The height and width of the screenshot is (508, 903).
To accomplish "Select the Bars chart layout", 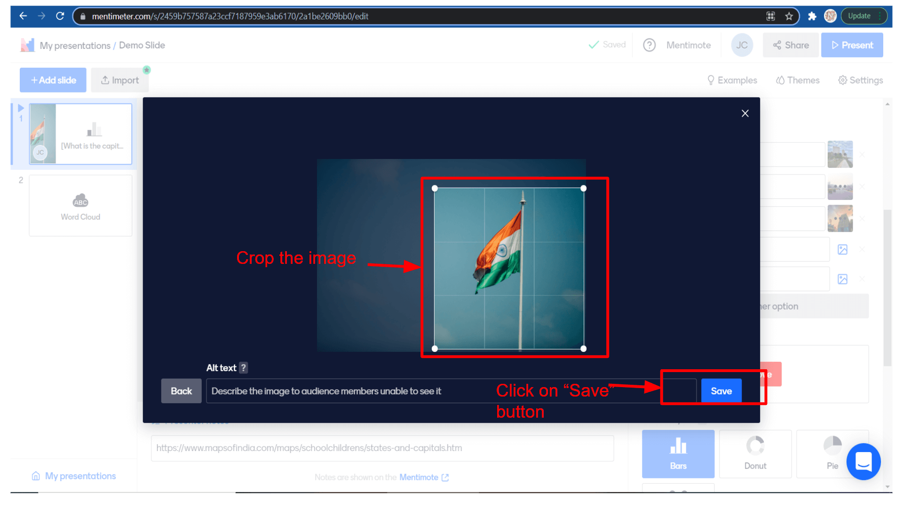I will tap(678, 453).
